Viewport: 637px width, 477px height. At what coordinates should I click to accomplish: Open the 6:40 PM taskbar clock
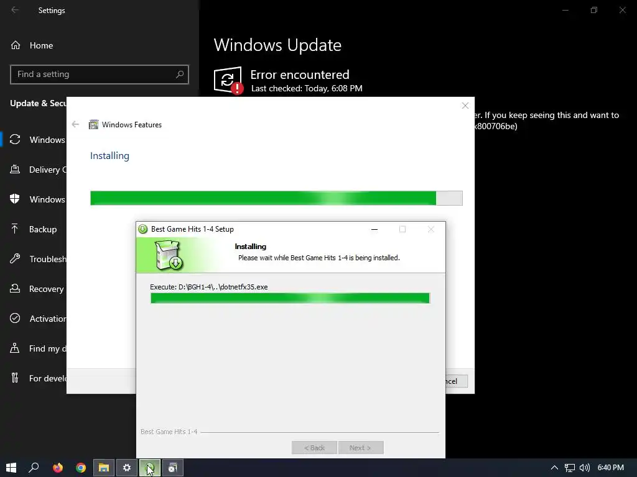coord(611,468)
